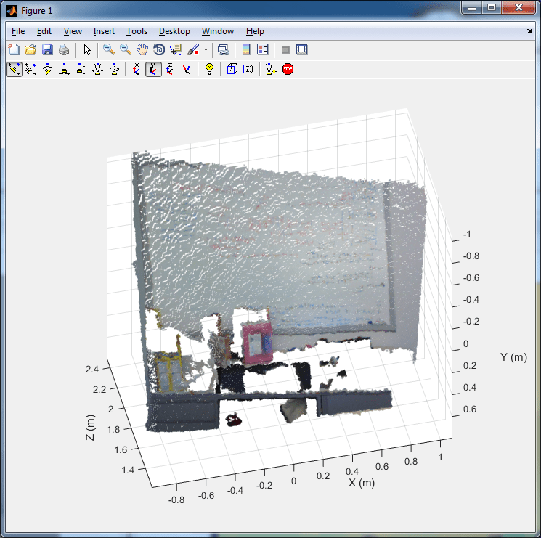The height and width of the screenshot is (538, 541).
Task: Minimize the Figure 1 window
Action: pos(472,7)
